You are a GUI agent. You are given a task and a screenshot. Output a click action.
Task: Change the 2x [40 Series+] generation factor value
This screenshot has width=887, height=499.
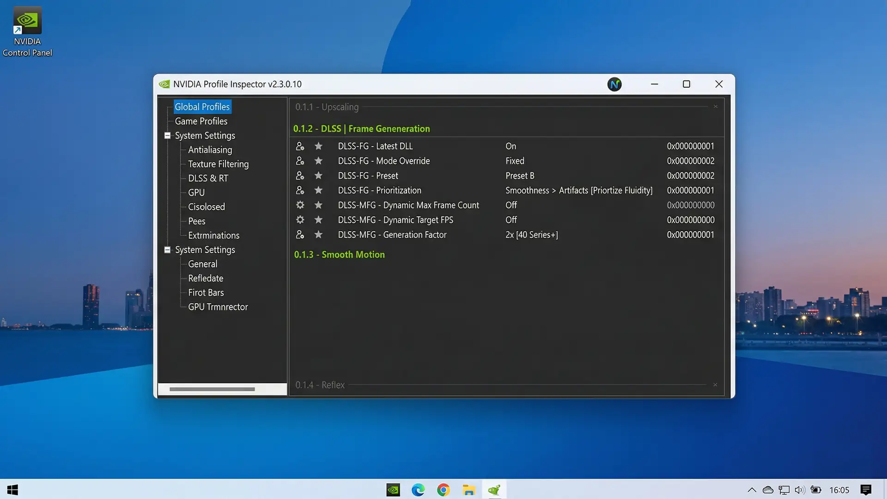[x=532, y=235]
